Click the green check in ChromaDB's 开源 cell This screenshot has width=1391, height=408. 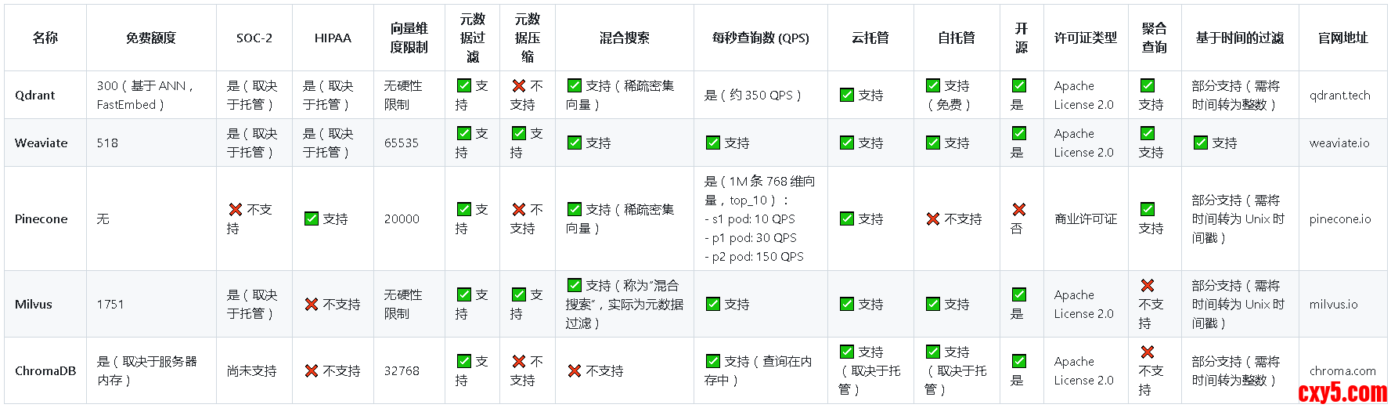pos(1019,362)
